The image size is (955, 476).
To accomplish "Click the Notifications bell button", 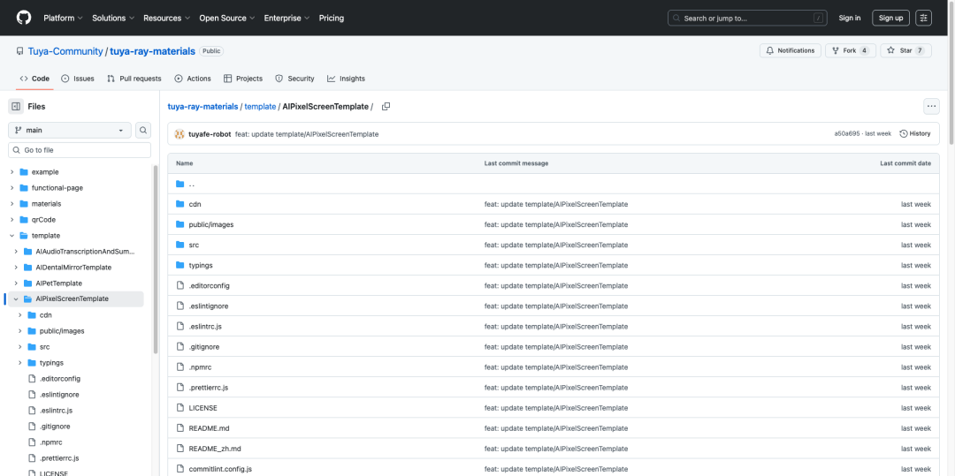I will tap(790, 50).
